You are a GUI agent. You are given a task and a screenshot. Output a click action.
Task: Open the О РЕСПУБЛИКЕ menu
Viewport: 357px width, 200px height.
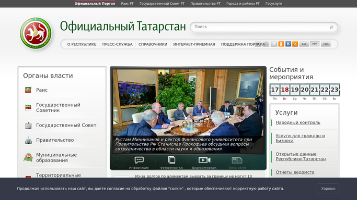[x=82, y=44]
